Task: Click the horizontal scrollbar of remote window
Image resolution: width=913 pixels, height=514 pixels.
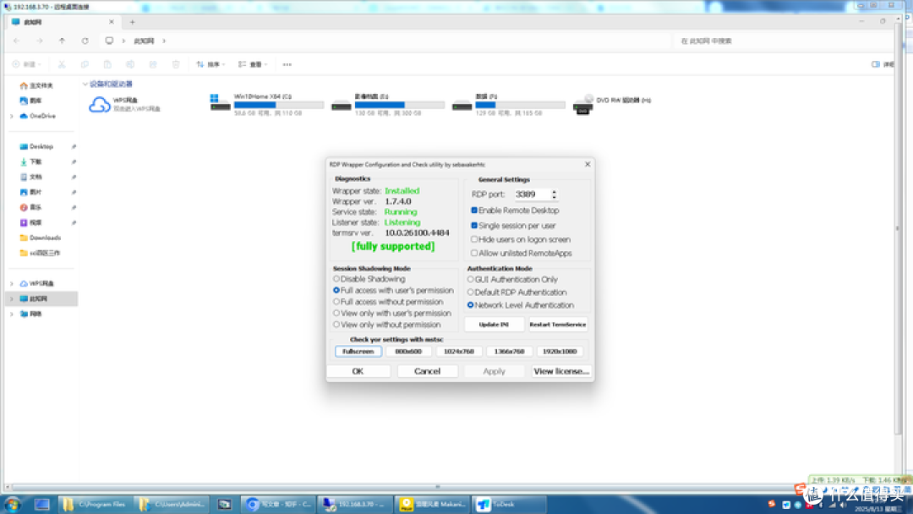Action: (437, 487)
